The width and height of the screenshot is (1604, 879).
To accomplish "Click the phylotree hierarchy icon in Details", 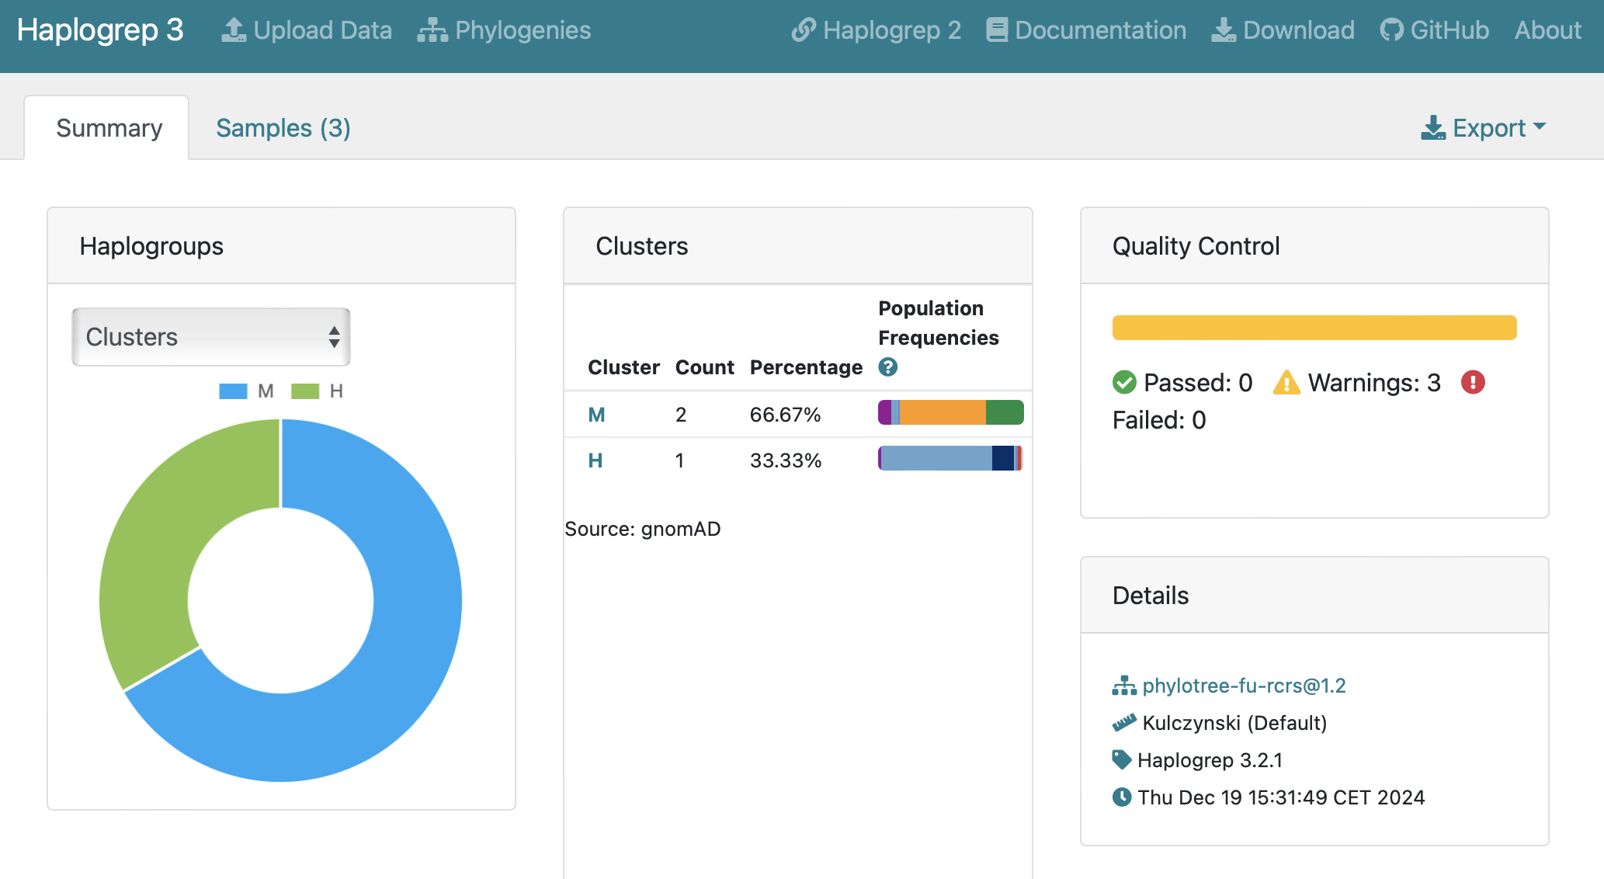I will [1123, 686].
